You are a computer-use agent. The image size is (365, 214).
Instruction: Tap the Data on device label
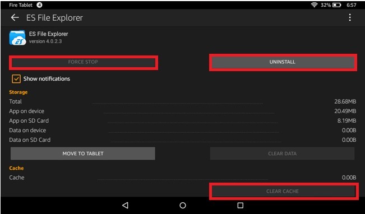[27, 131]
